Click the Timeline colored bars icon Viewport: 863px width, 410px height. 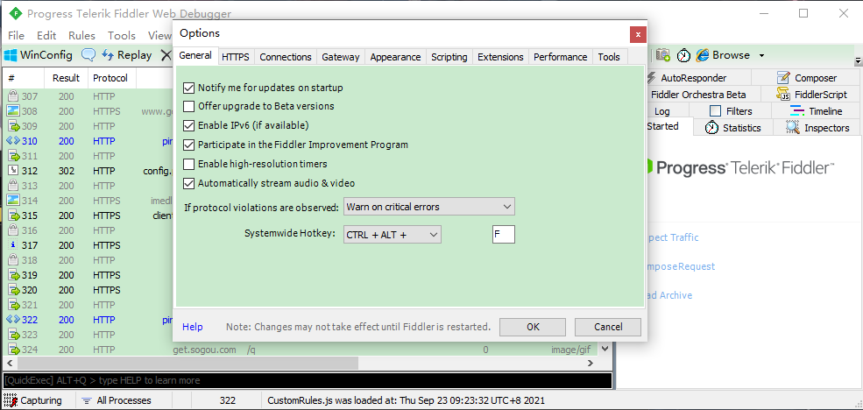coord(797,111)
